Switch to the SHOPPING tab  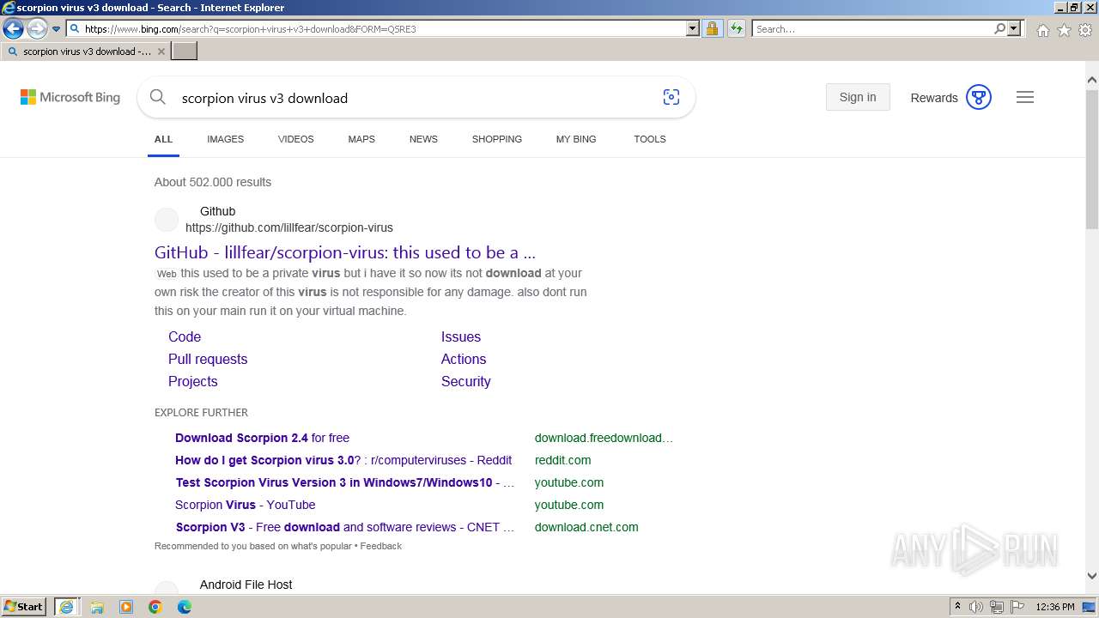[x=496, y=139]
